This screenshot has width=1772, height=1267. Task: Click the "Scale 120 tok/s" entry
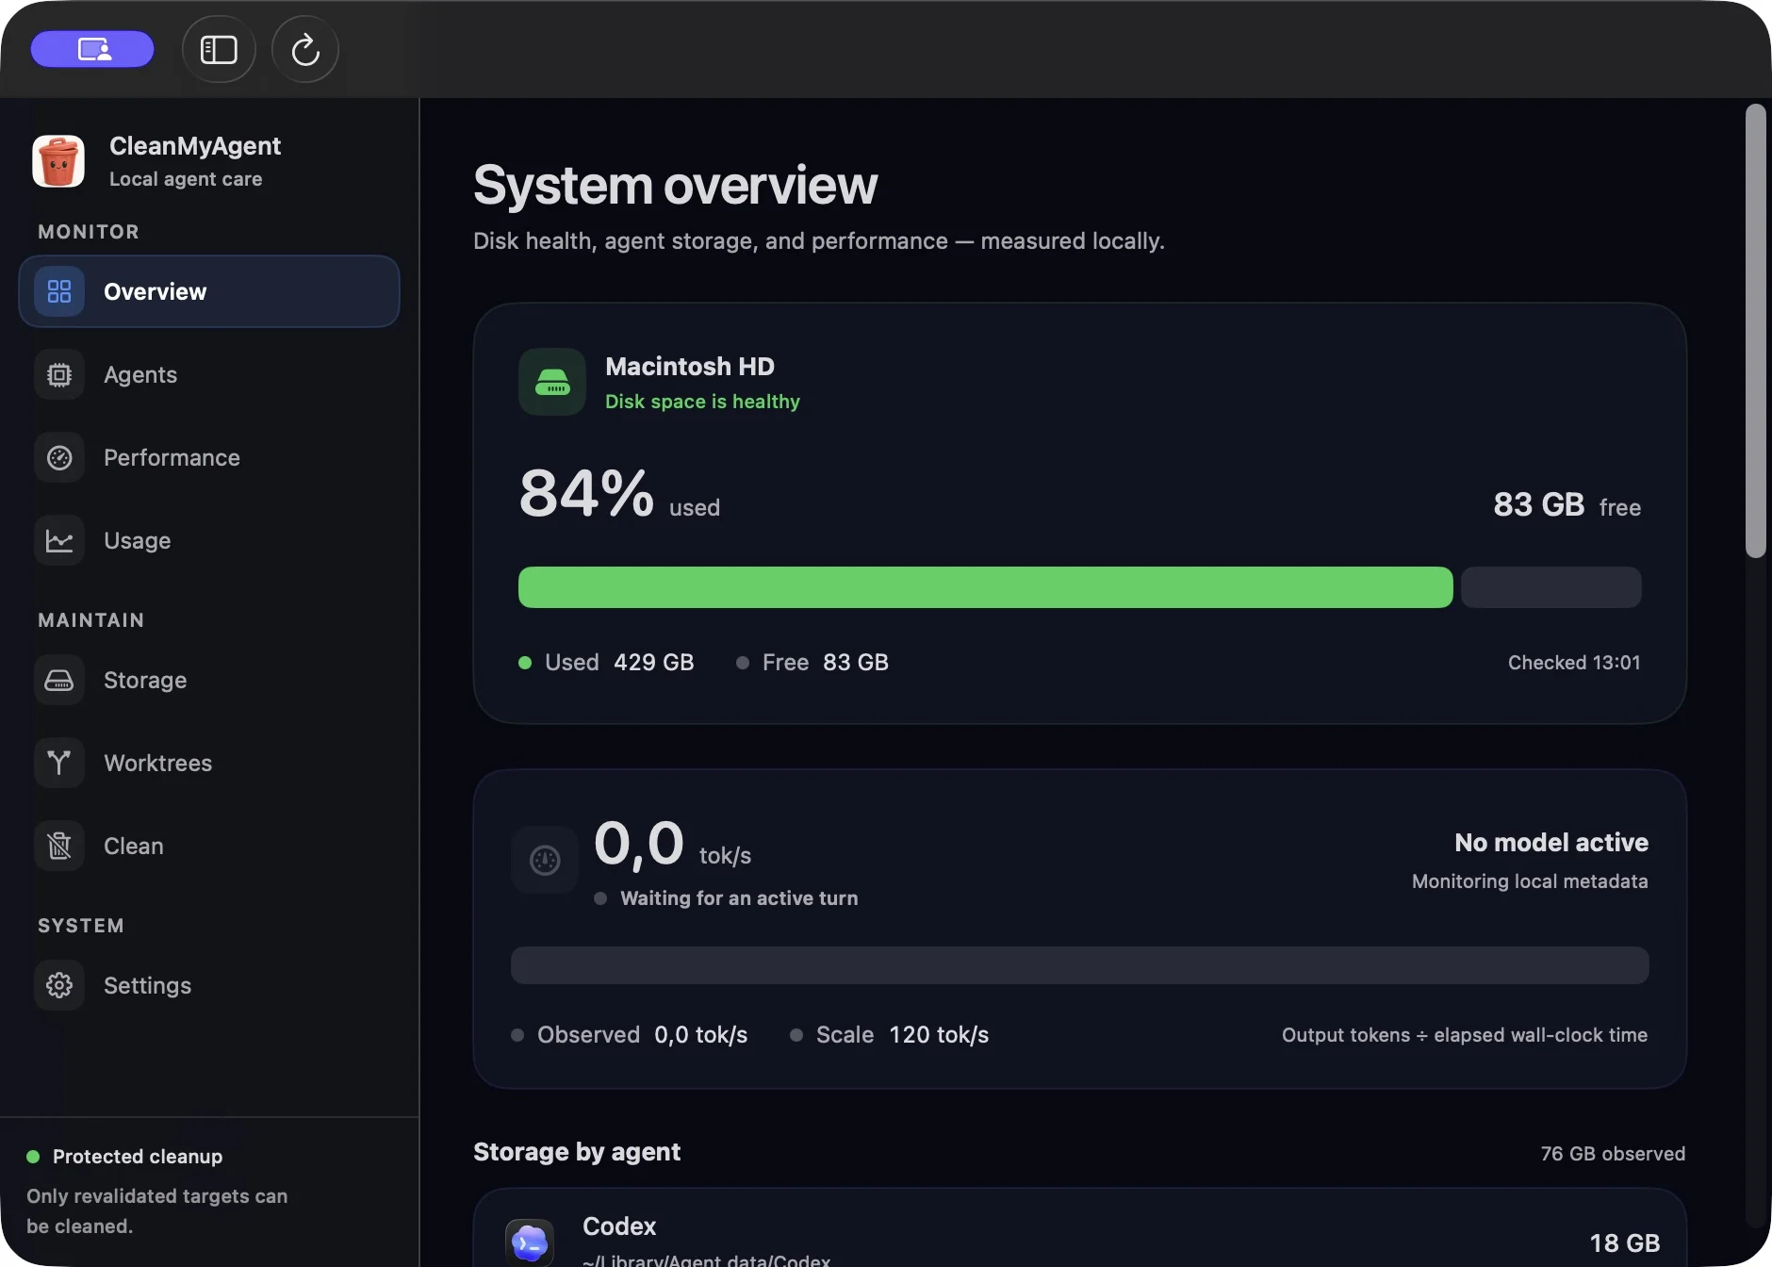[890, 1035]
